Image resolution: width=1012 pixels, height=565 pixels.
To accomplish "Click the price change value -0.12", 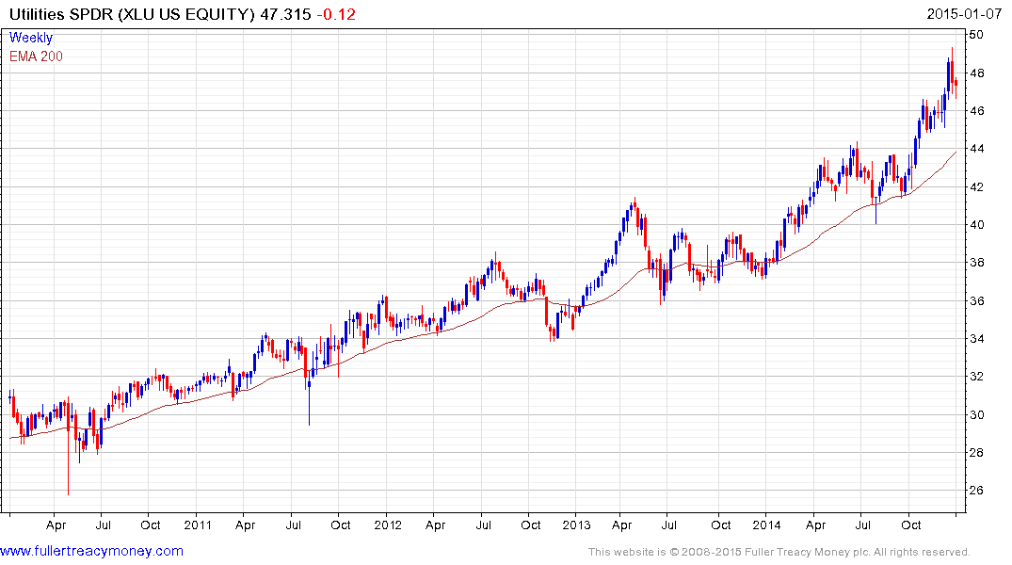I will point(336,14).
